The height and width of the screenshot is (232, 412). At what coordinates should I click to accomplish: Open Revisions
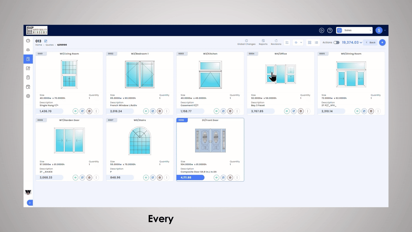tap(276, 42)
